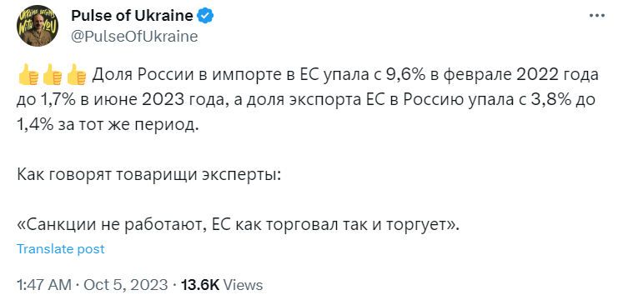This screenshot has width=623, height=300.
Task: Open the three-dot more options menu
Action: [597, 16]
